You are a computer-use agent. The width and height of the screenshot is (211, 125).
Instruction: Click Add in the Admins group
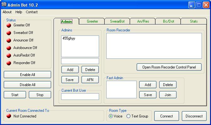tap(70, 70)
